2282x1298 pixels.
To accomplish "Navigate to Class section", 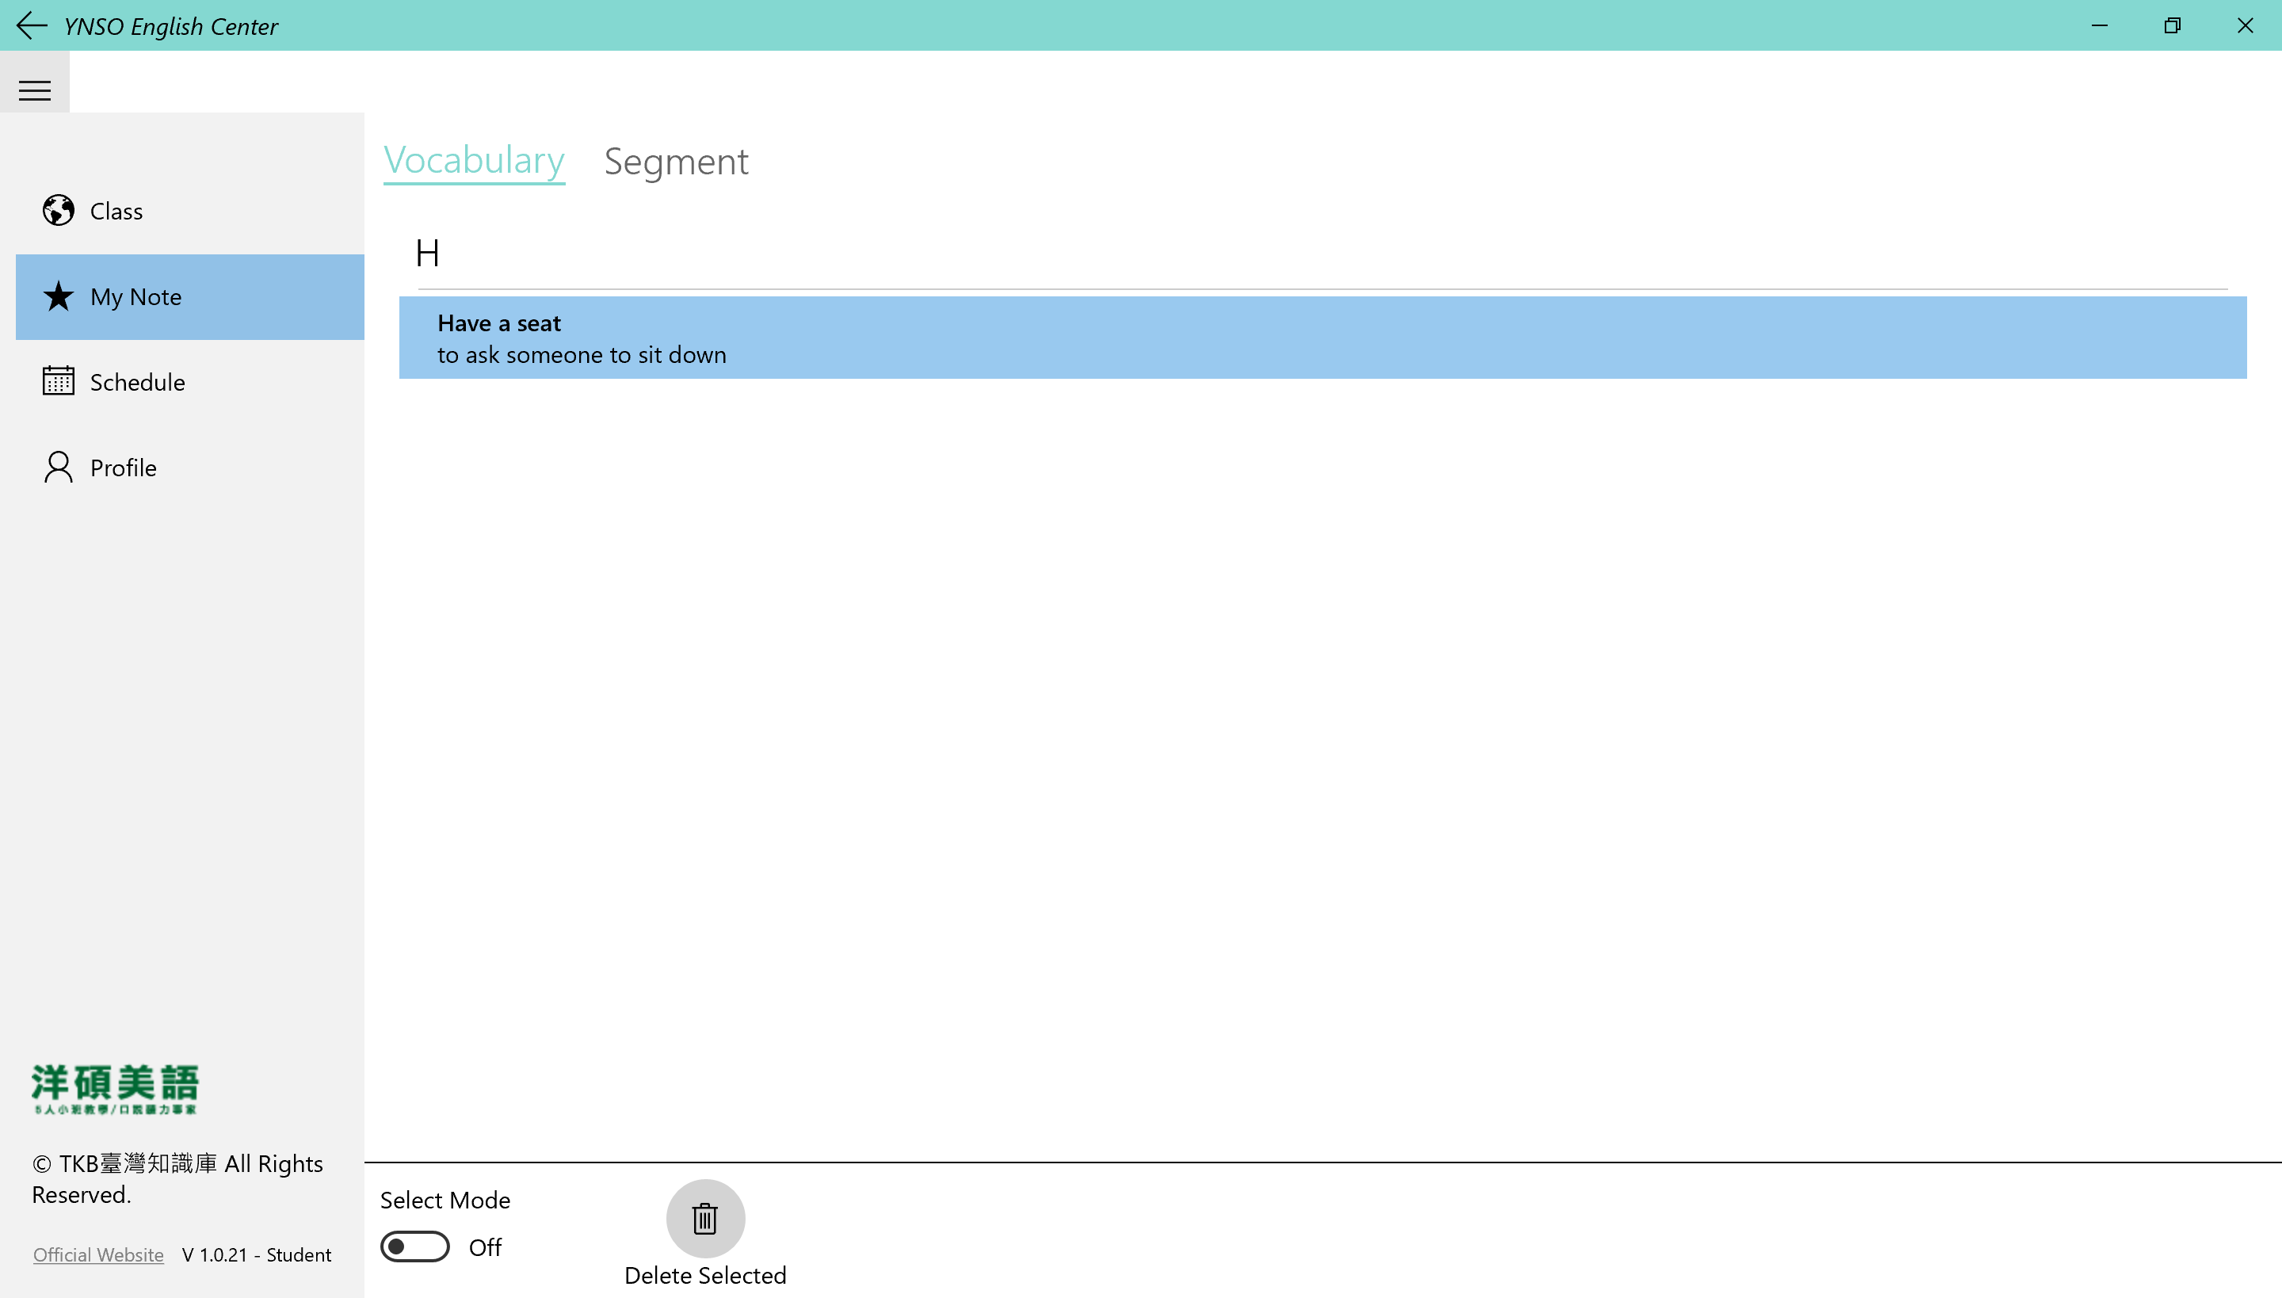I will coord(116,212).
